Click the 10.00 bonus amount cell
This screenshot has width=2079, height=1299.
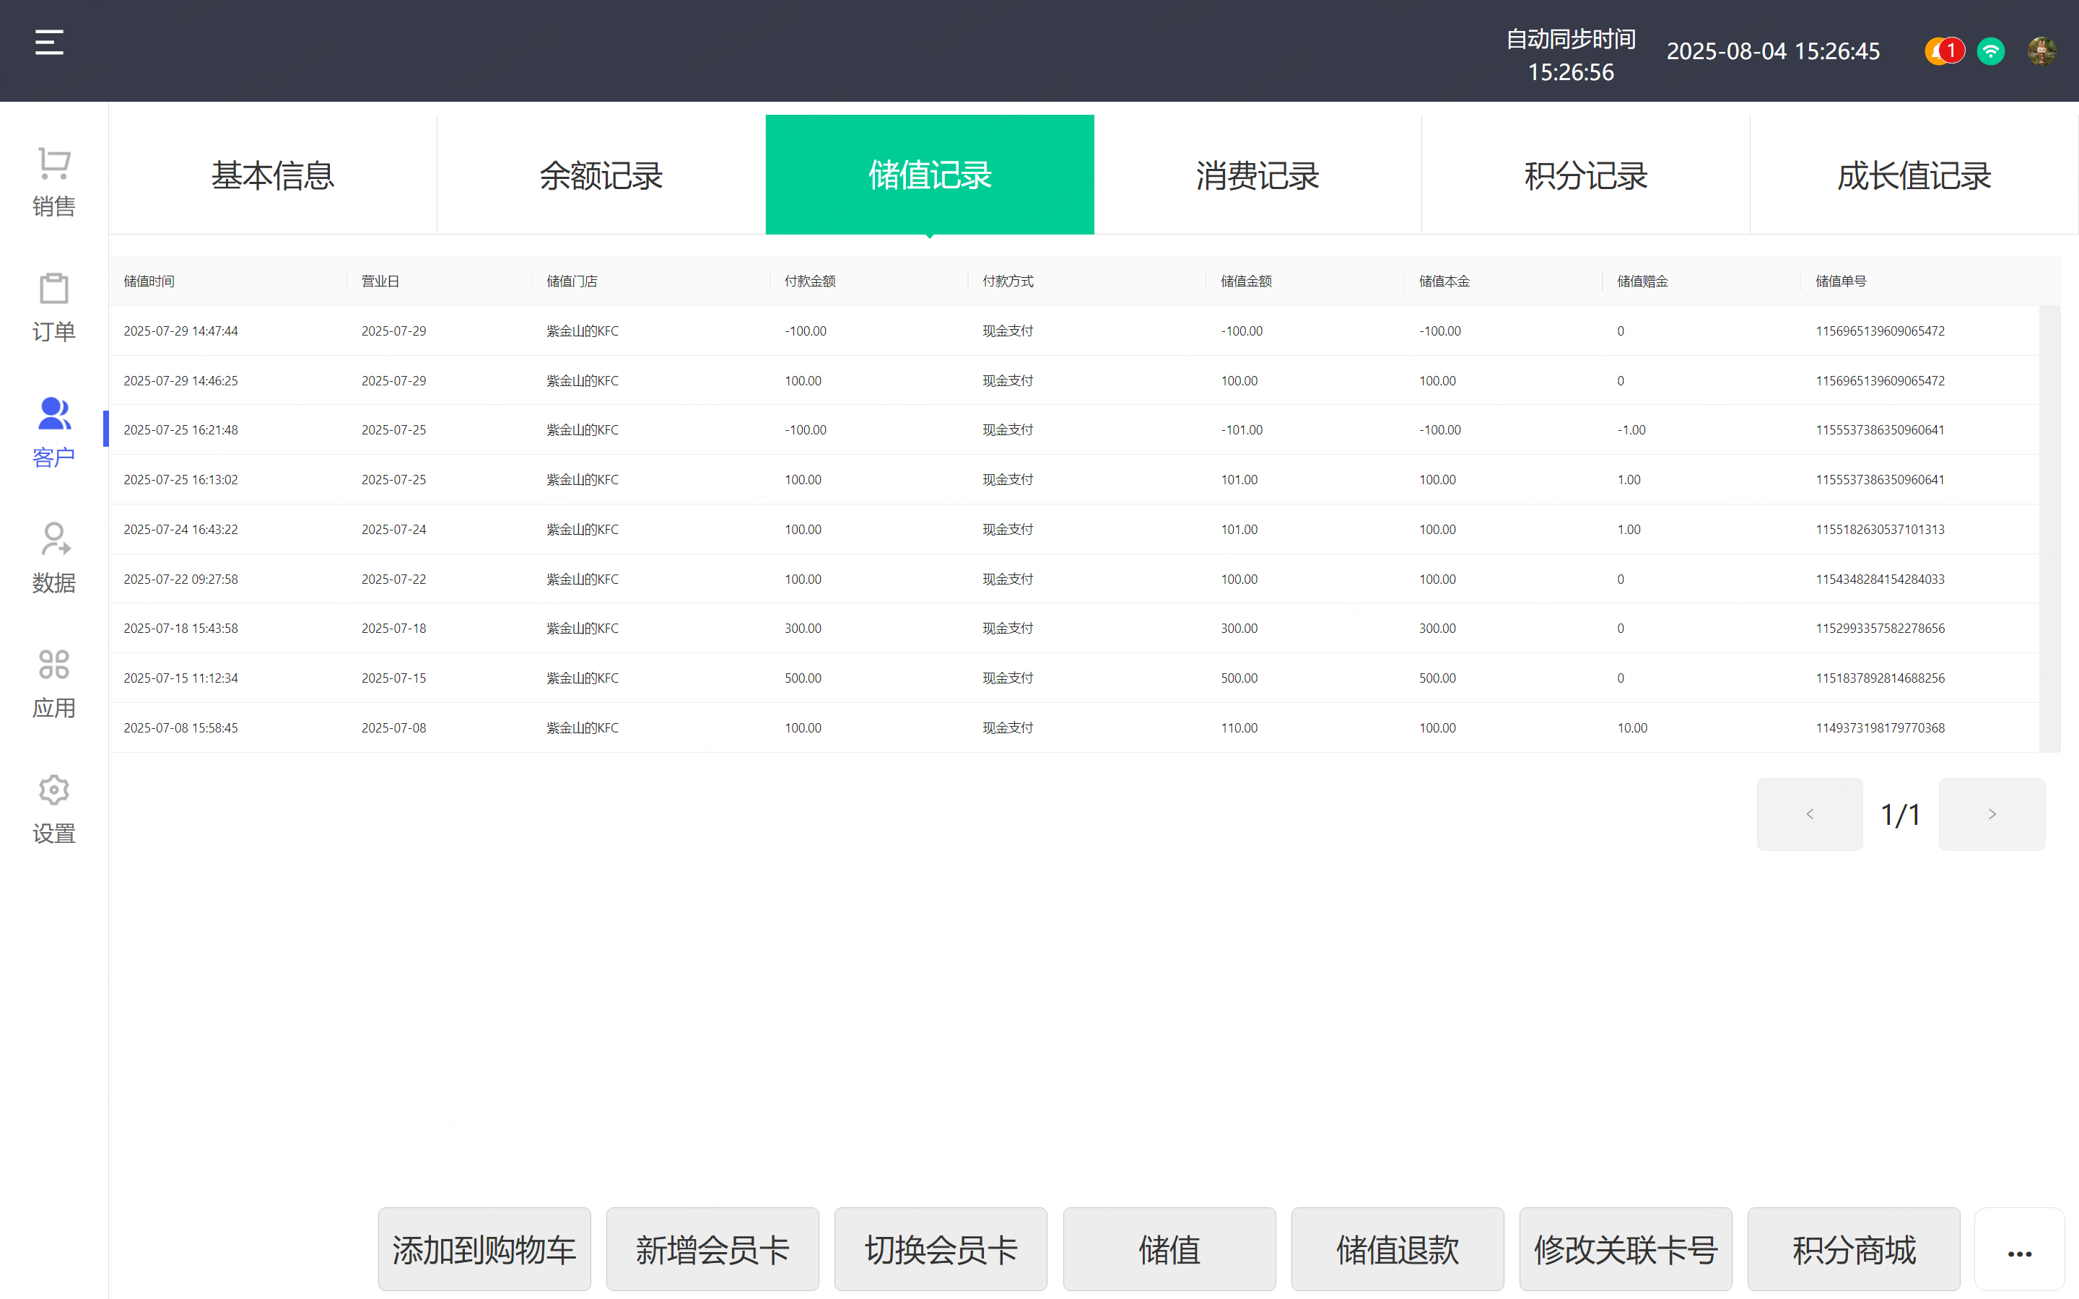click(x=1632, y=727)
